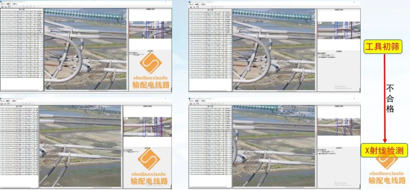This screenshot has height=190, width=410.
Task: Click the first toolbar icon in the top-left window
Action: pos(2,6)
